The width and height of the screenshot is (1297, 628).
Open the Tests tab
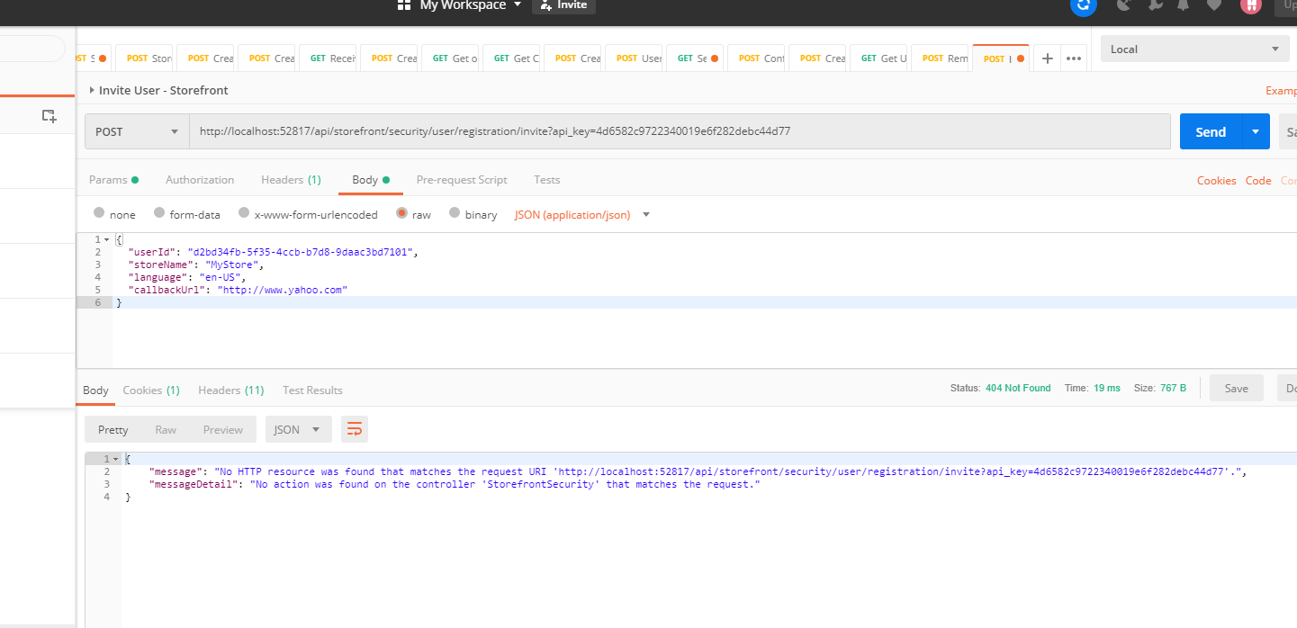pyautogui.click(x=547, y=180)
